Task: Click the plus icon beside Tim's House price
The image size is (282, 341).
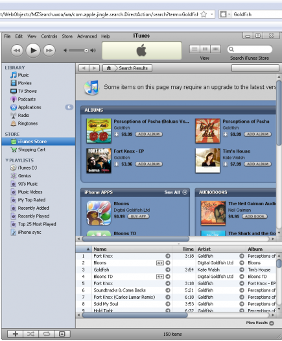Action: click(x=226, y=164)
